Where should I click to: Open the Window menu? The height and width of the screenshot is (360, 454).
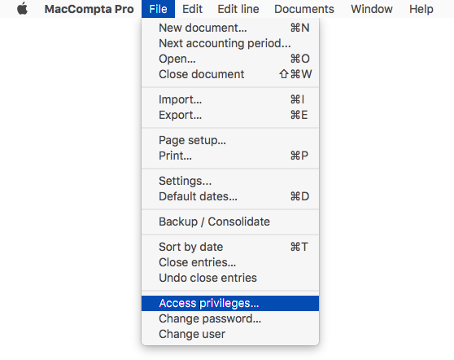pos(372,9)
